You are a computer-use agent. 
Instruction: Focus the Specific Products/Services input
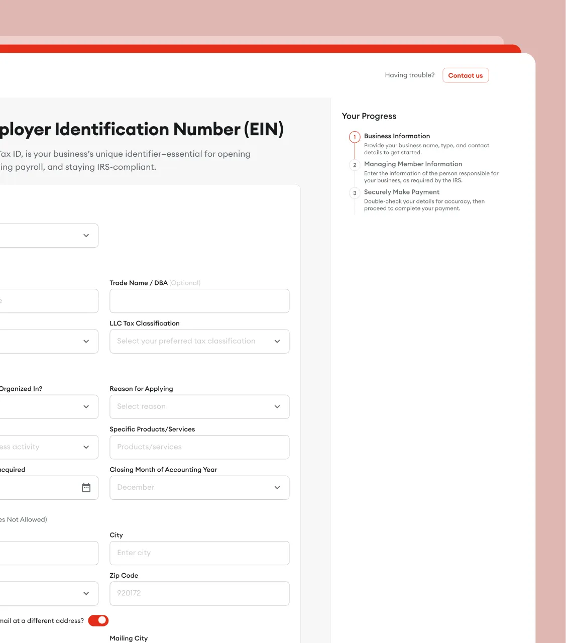point(199,447)
